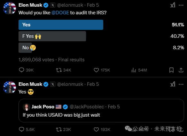Image resolution: width=187 pixels, height=136 pixels.
Task: Repost the quote tweet with 23K reposts
Action: (63, 129)
